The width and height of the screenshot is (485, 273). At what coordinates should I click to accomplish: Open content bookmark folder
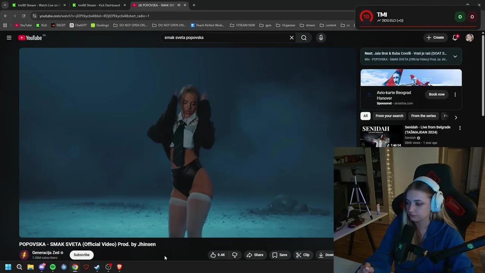[x=328, y=25]
